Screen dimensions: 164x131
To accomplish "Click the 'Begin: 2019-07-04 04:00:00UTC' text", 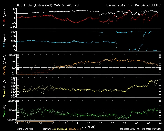I will 134,5.
